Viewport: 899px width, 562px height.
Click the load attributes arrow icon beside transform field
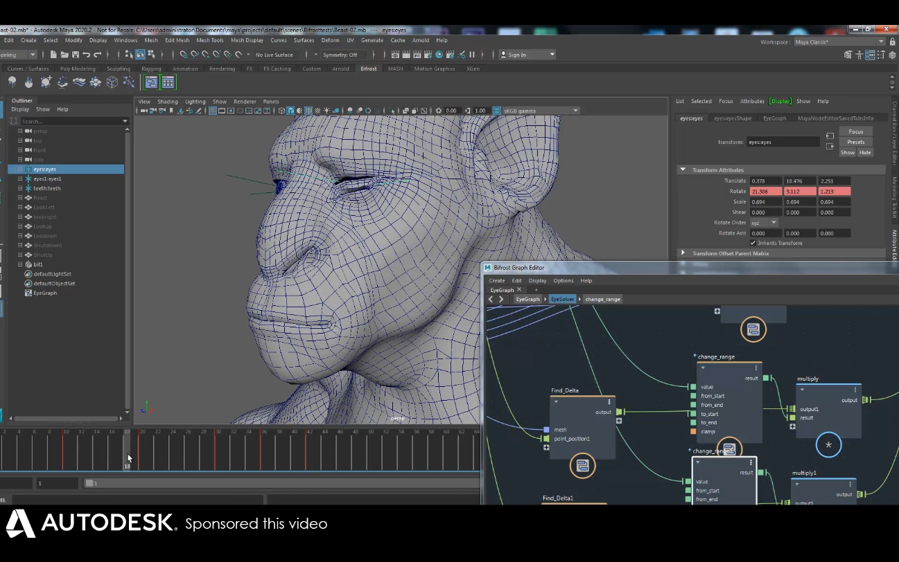point(830,136)
